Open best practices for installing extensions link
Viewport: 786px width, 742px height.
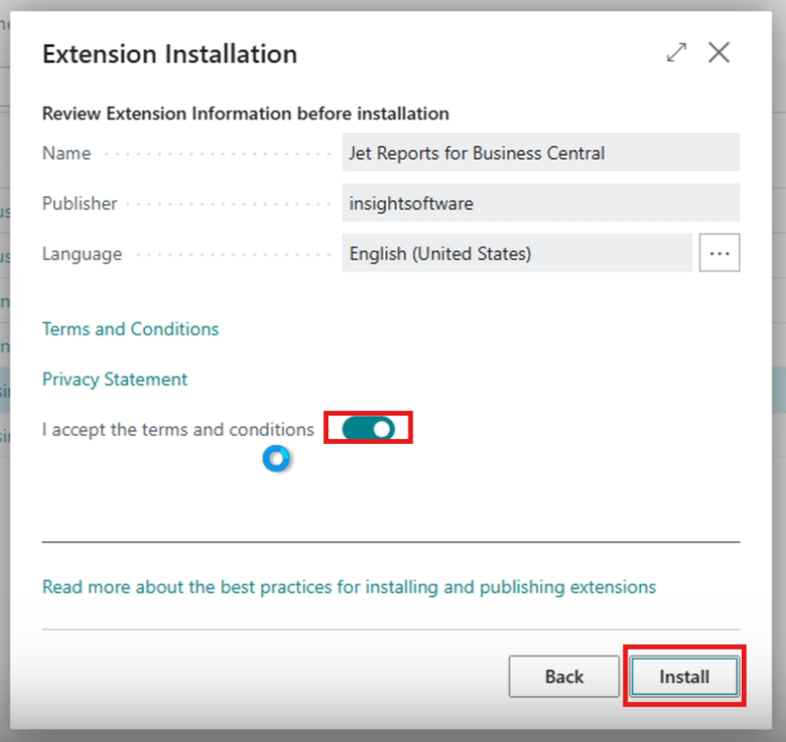(x=349, y=586)
